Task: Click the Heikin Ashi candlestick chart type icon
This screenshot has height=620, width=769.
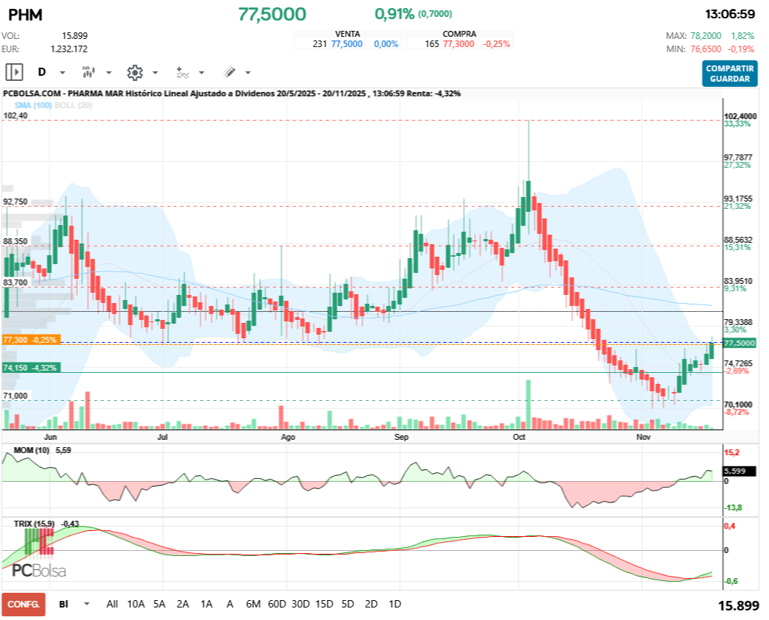Action: click(x=88, y=72)
